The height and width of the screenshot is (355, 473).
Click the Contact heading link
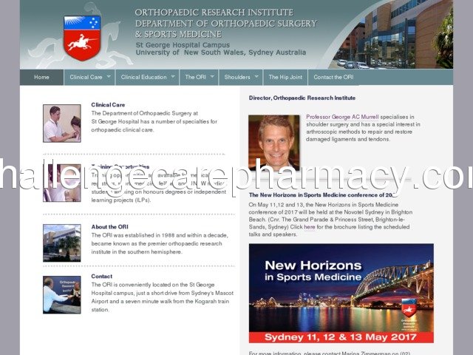pyautogui.click(x=102, y=277)
